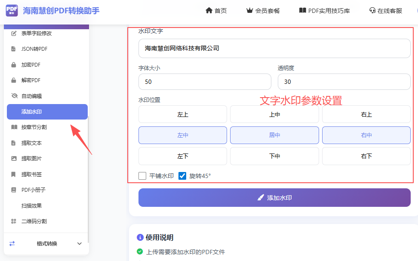Image resolution: width=418 pixels, height=261 pixels.
Task: Click the QR code icon beside 二维码分割
Action: 14,221
